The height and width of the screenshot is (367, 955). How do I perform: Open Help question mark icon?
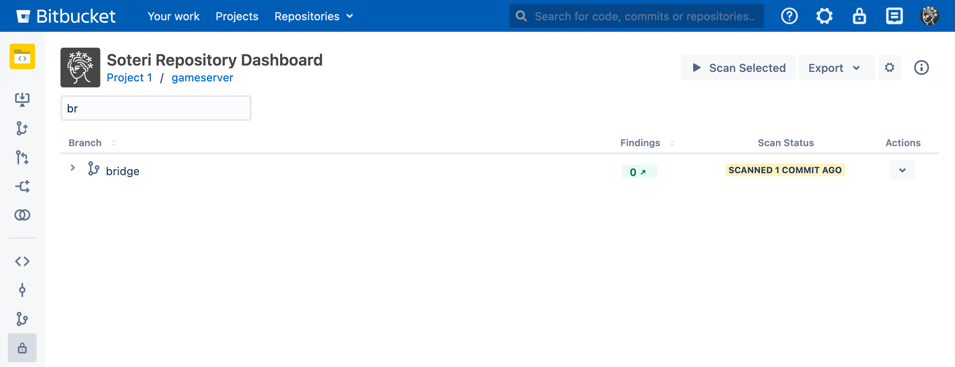[789, 16]
